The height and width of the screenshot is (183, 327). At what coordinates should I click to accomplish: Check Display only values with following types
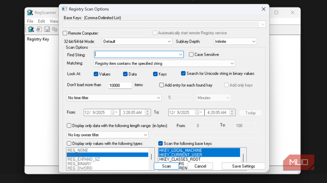click(x=69, y=144)
